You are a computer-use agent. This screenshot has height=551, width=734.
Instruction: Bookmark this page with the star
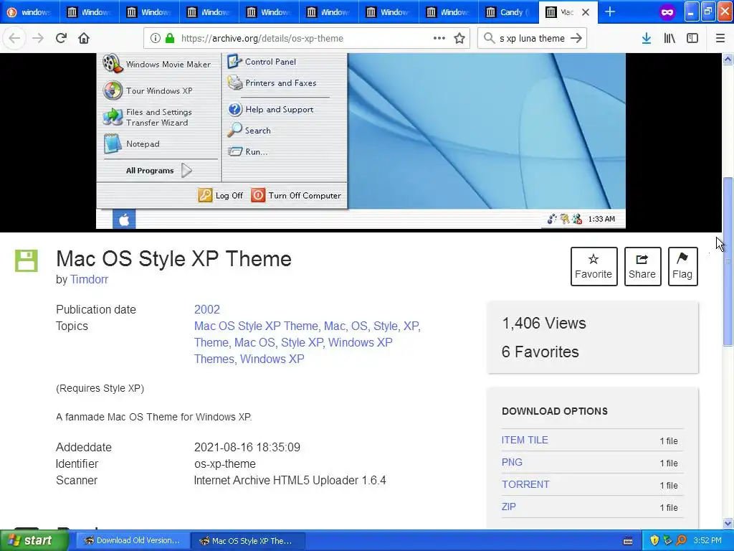459,38
